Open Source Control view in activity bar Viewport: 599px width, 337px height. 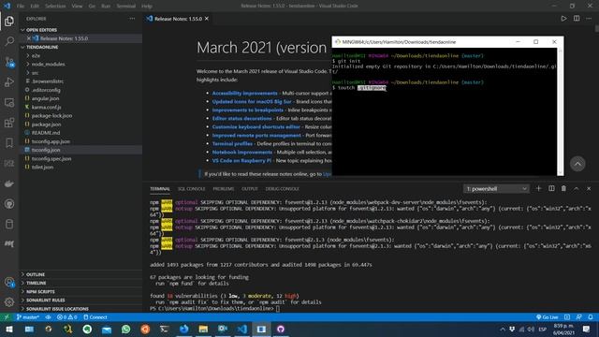9,62
